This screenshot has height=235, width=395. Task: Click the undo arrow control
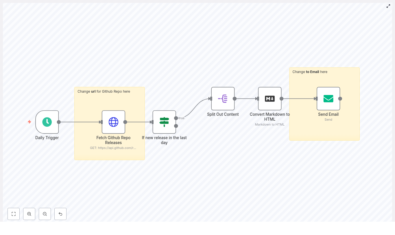coord(60,214)
